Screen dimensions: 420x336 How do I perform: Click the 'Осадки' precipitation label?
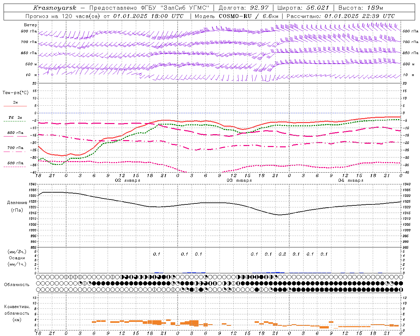coord(17,258)
